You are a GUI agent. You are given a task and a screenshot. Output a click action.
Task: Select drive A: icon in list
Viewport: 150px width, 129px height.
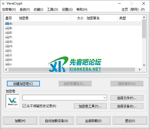click(7, 24)
